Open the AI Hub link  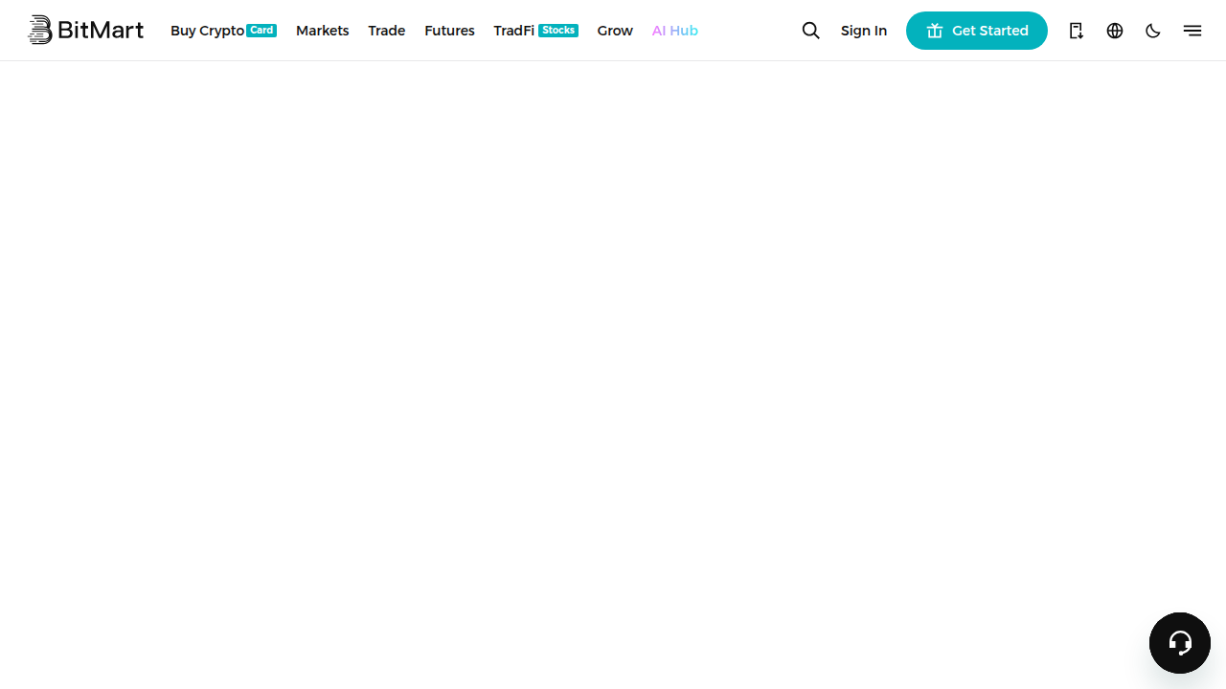click(675, 31)
